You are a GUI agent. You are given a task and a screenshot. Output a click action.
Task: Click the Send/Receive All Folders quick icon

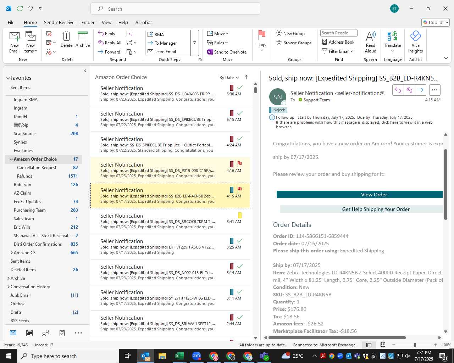[20, 9]
